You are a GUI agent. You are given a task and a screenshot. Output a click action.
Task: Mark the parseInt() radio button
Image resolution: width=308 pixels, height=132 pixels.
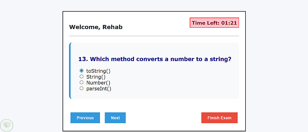click(x=82, y=88)
